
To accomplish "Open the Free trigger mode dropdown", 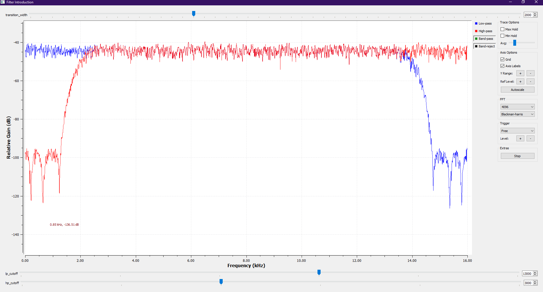I will pos(517,131).
